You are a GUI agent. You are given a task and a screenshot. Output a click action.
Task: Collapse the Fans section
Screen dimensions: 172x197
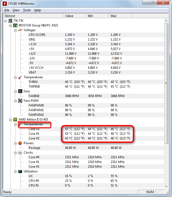(15, 92)
